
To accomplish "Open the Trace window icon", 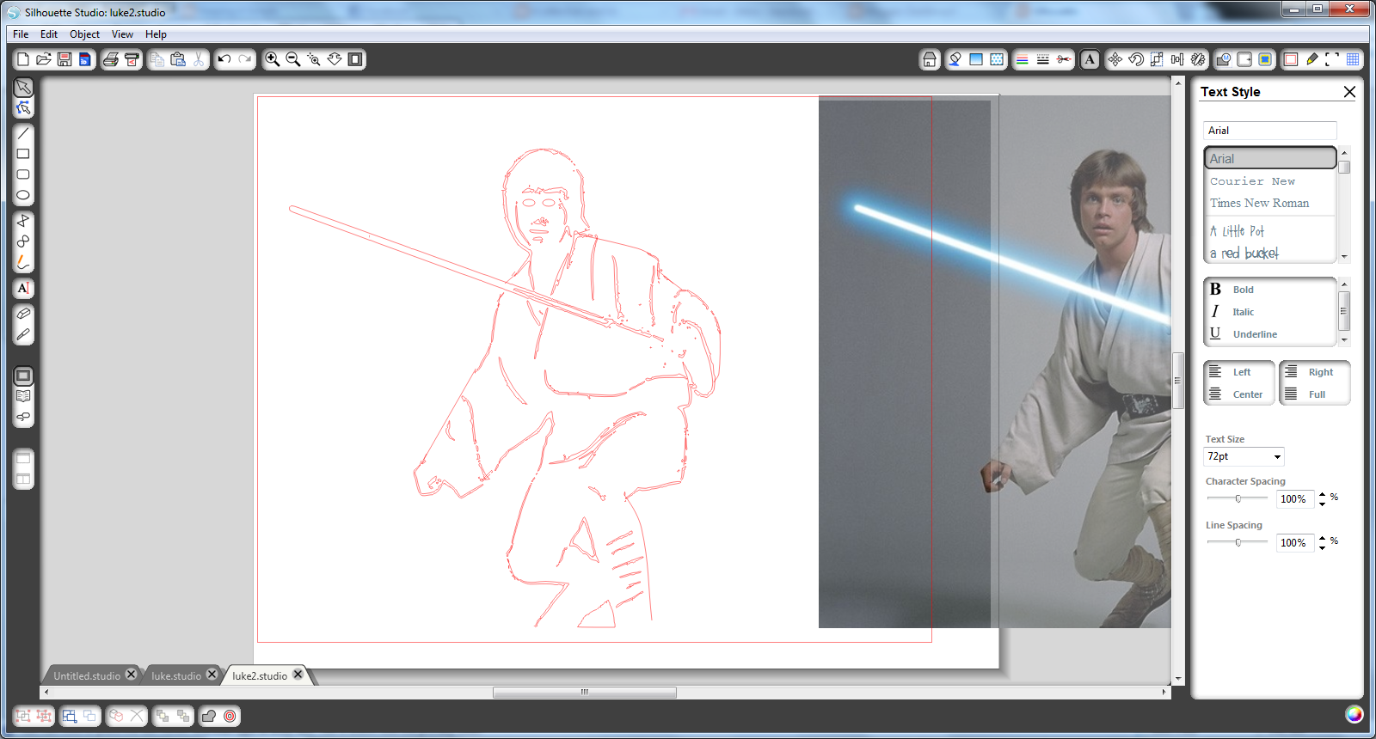I will click(1265, 59).
